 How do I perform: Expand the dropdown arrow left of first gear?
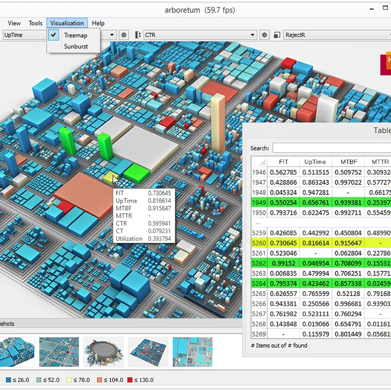click(x=112, y=35)
